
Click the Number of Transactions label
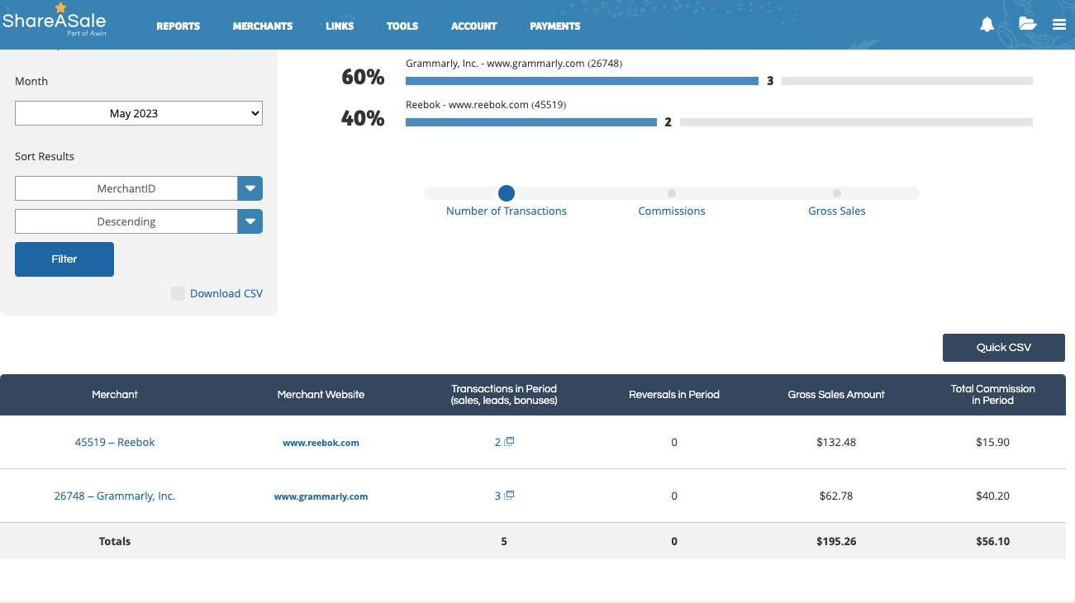click(507, 211)
